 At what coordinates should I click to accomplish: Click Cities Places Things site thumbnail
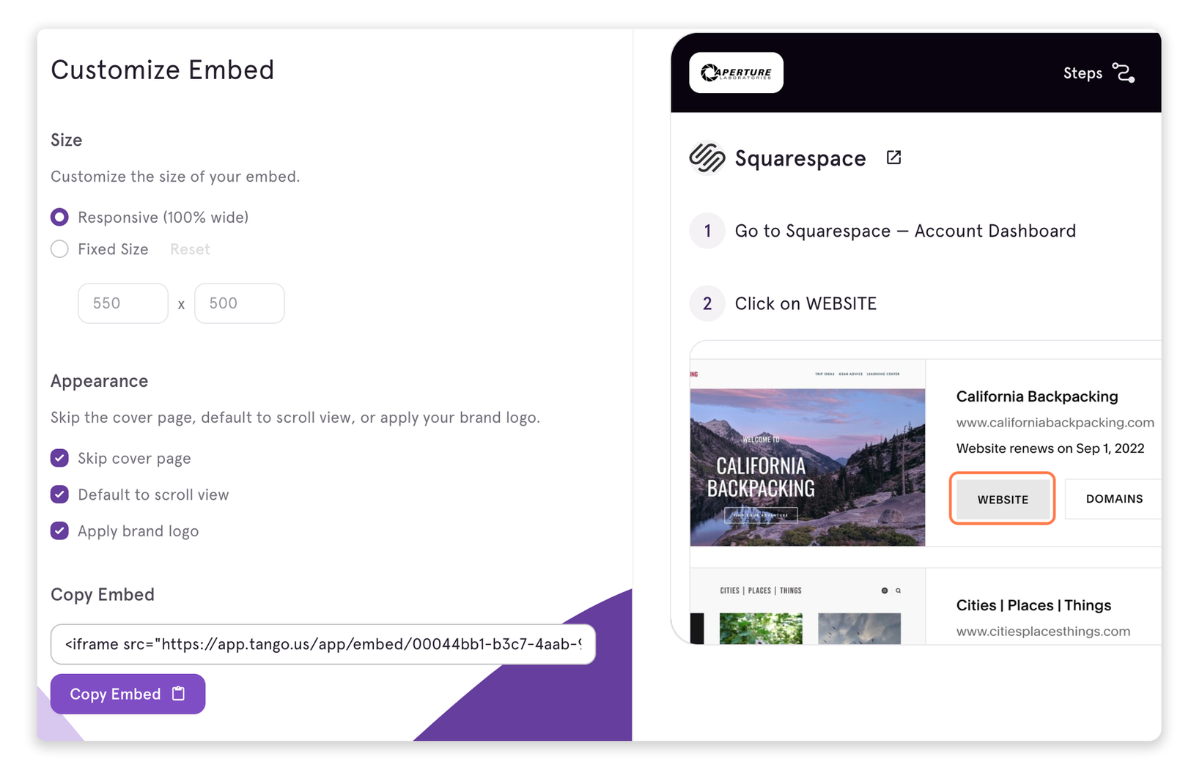coord(808,607)
